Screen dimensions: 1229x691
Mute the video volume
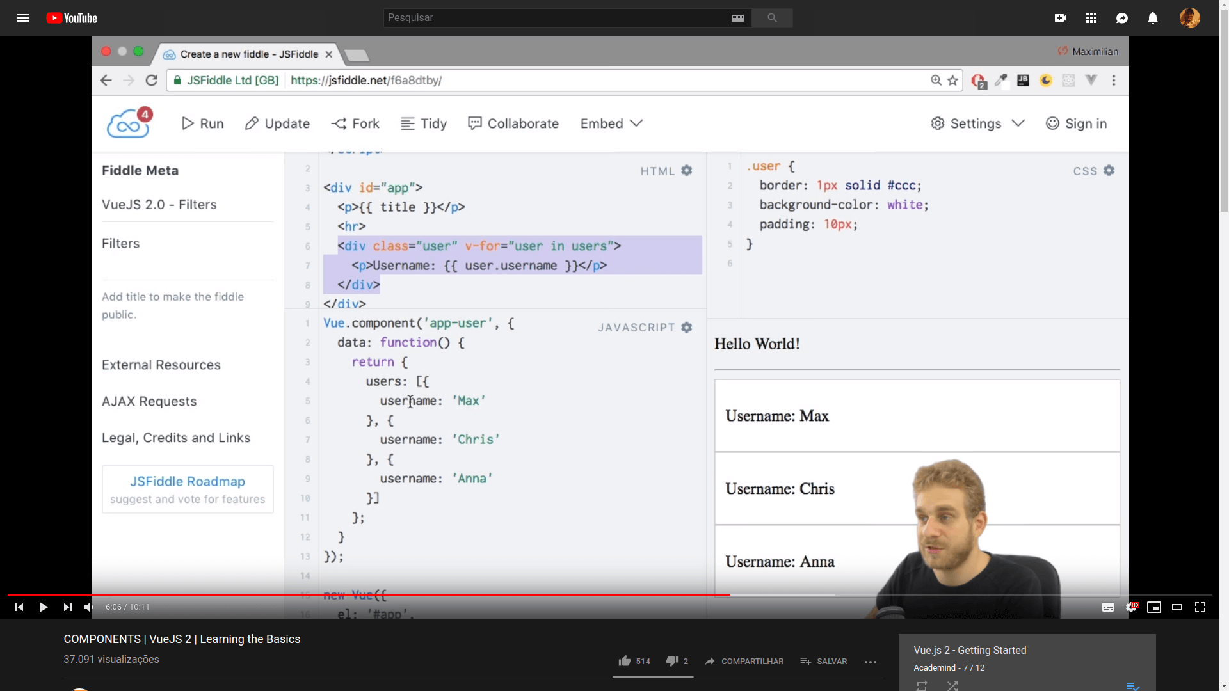[89, 607]
